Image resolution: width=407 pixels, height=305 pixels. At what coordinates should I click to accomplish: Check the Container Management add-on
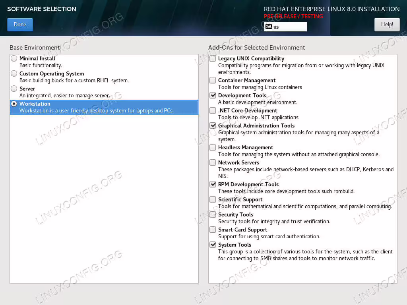coord(213,80)
